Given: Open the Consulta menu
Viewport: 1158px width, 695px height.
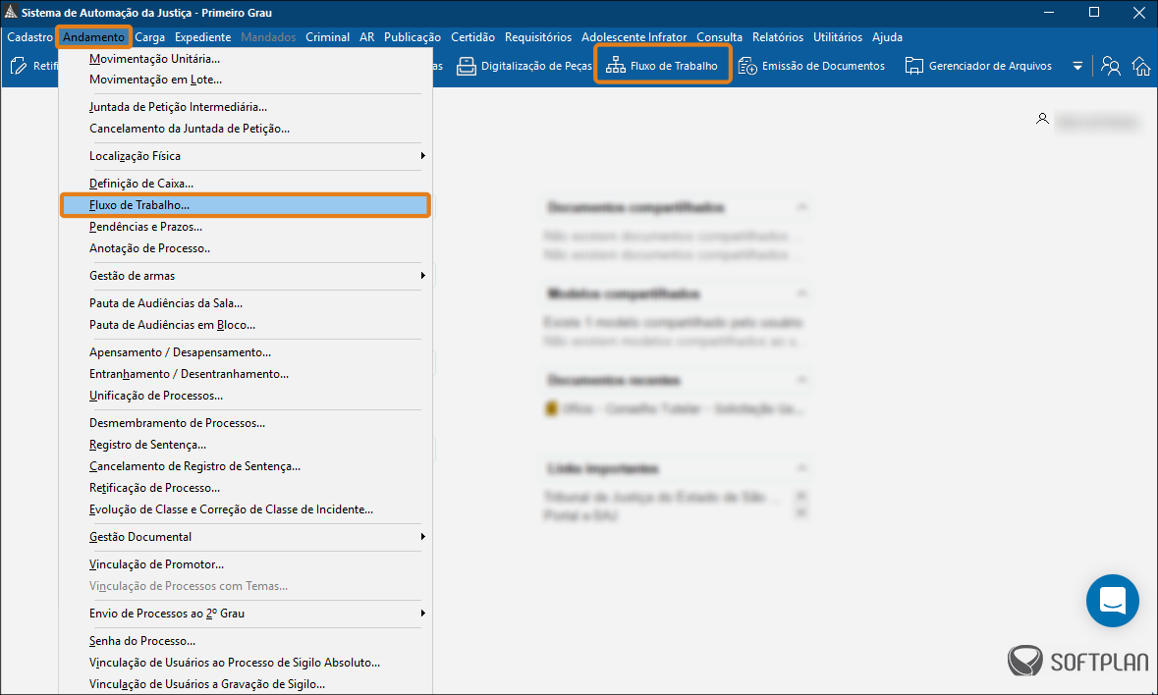Looking at the screenshot, I should click(719, 37).
